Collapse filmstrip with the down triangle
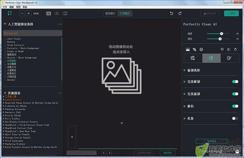The height and width of the screenshot is (158, 244). [122, 123]
